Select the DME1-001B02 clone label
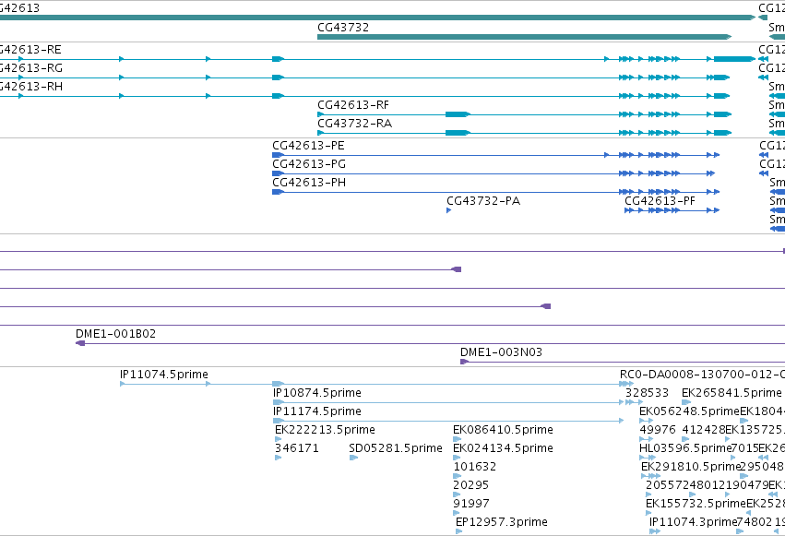 point(115,334)
